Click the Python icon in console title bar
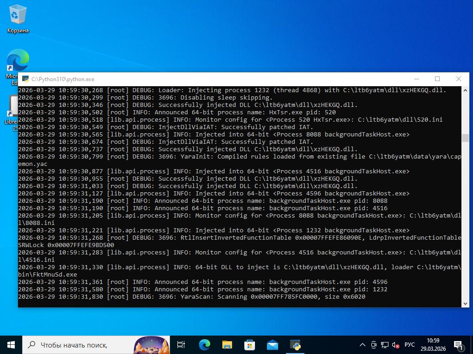The height and width of the screenshot is (354, 473). pos(26,79)
